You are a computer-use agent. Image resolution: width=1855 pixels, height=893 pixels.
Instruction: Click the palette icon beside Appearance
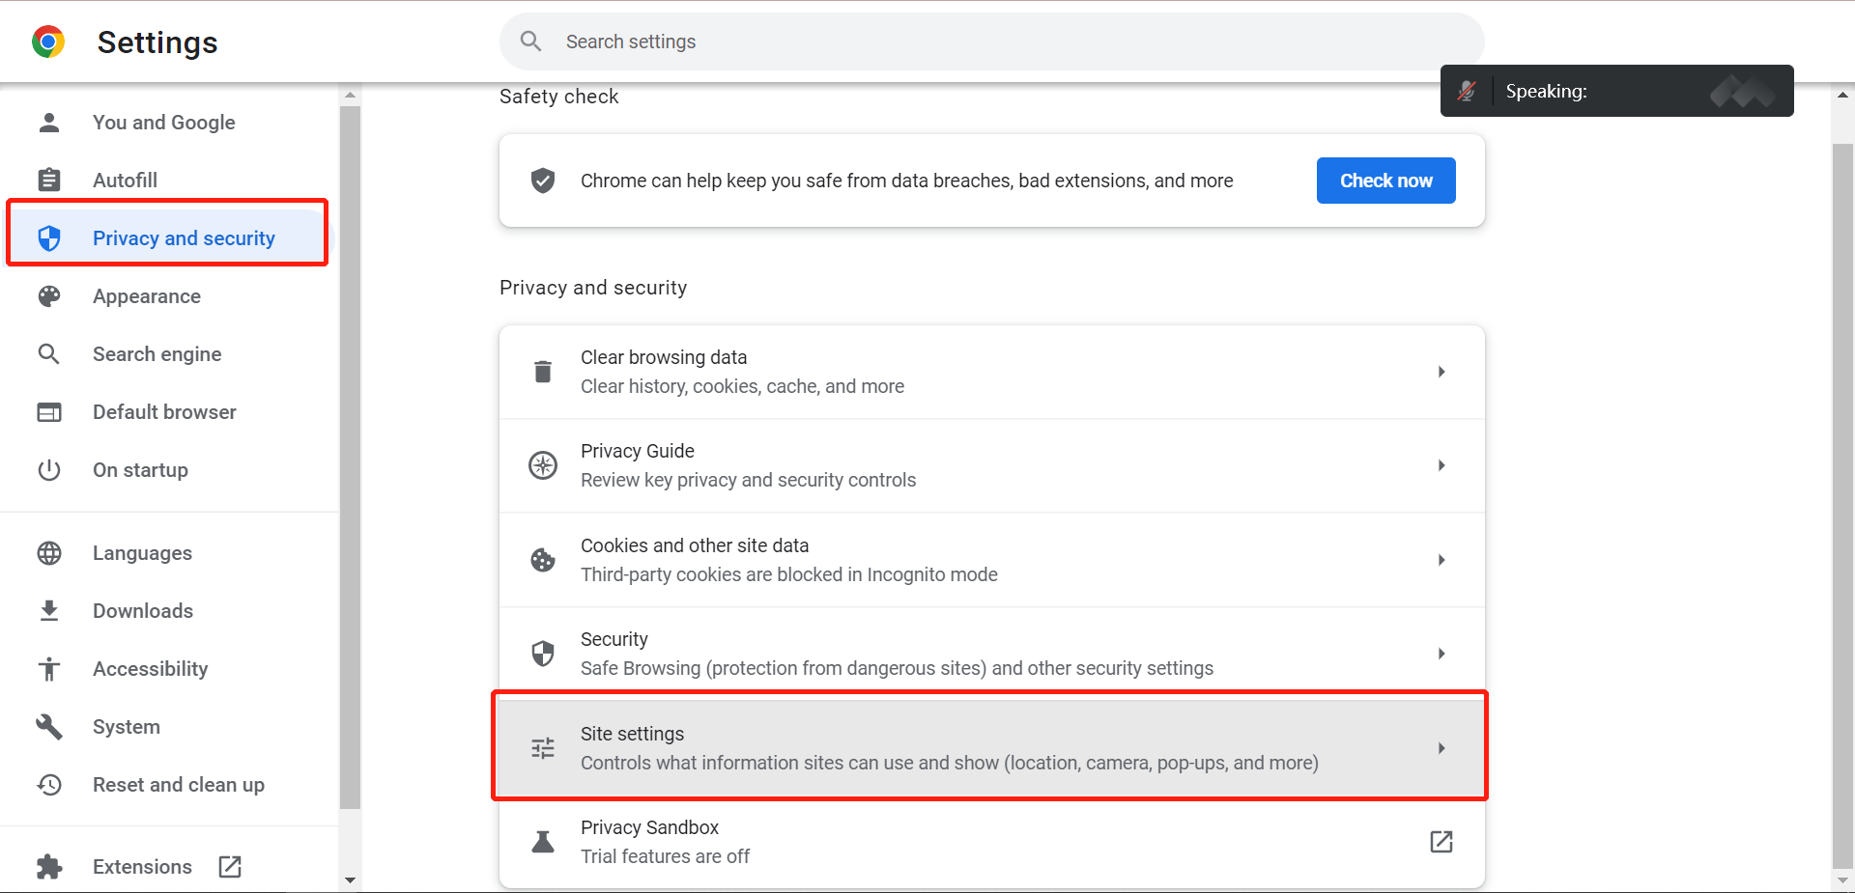click(x=49, y=296)
